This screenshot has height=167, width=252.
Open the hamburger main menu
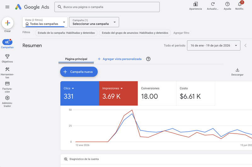7,7
